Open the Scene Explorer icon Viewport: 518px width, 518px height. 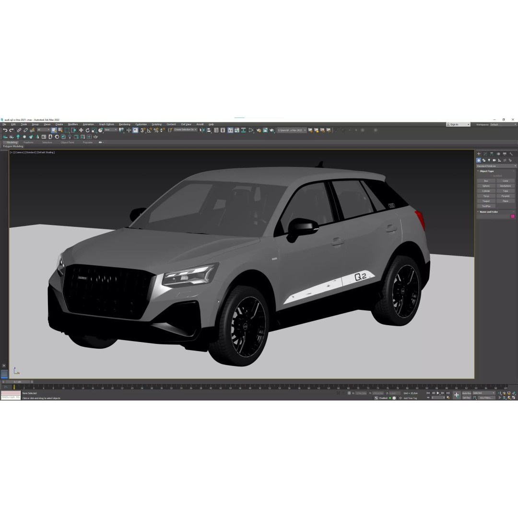(216, 130)
